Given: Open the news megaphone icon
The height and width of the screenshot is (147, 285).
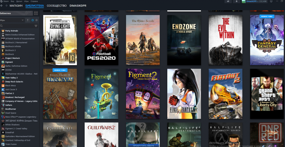Looking at the screenshot, I should (228, 1).
